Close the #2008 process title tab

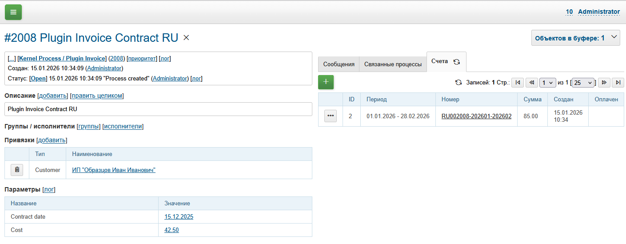186,38
